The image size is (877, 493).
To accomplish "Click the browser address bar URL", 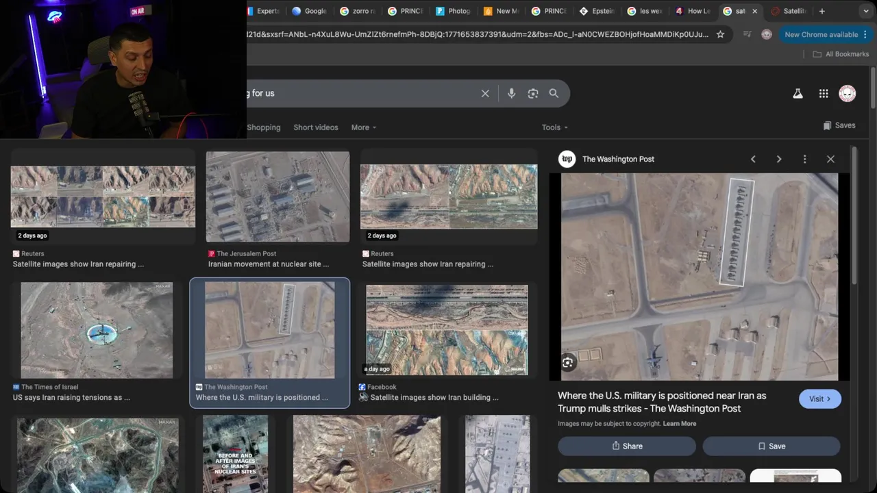I will tap(478, 34).
